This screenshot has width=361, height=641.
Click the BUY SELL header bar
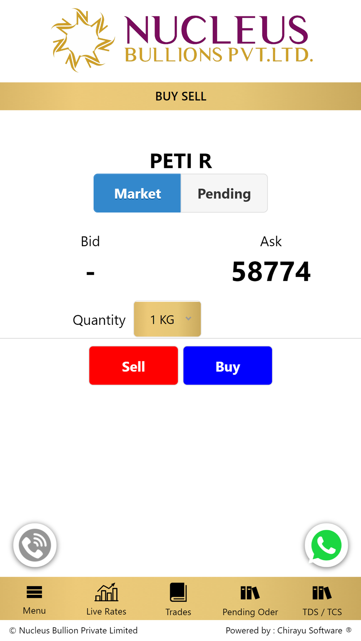[180, 96]
